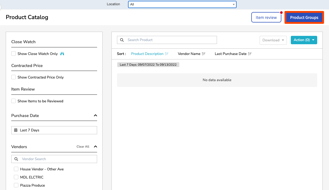Enable Show Items to be Reviewed
Screen dimensions: 329x190
13,101
